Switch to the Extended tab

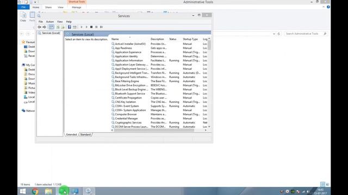point(71,134)
